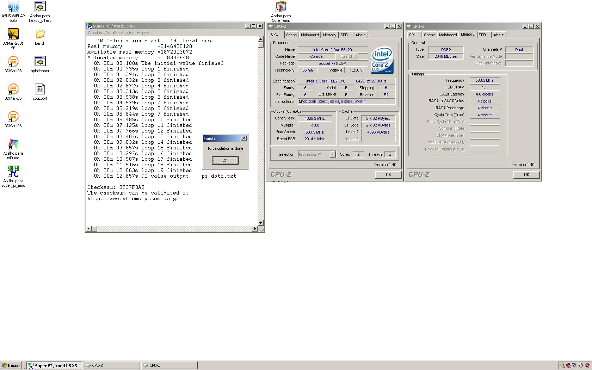Click the memory Frequency 503.5 MHz field
Viewport: 592px width, 370px height.
click(x=485, y=80)
